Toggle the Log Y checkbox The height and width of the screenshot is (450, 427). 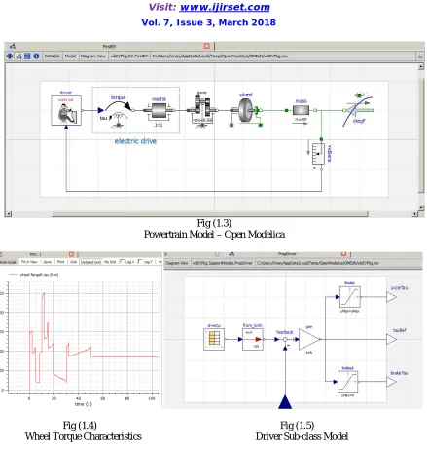(x=140, y=261)
